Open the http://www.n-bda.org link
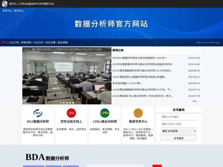The height and width of the screenshot is (167, 223). pos(208,42)
